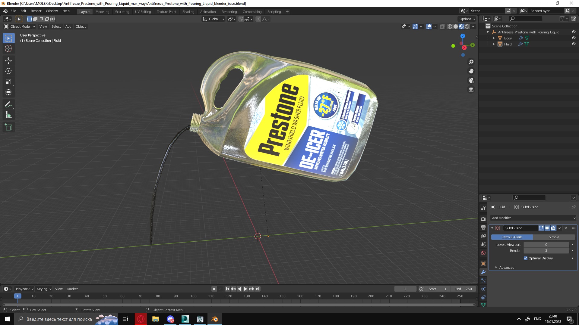
Task: Expand the Body object tree
Action: click(494, 38)
